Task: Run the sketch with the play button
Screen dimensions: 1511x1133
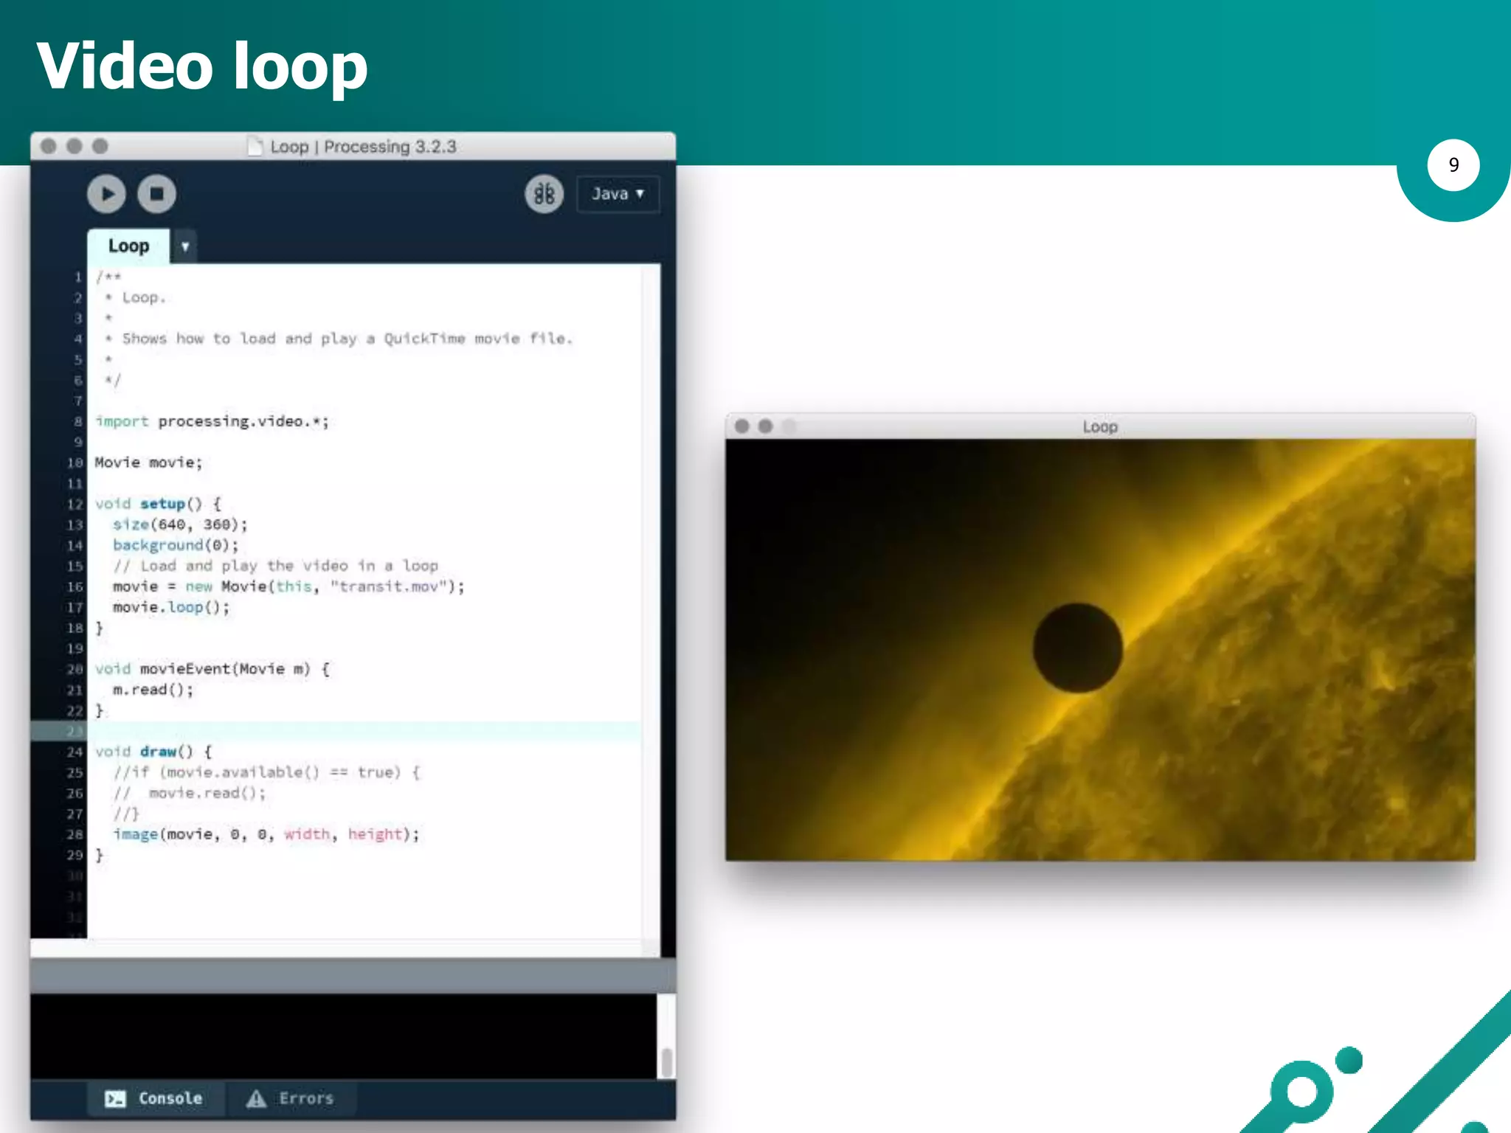Action: [x=106, y=194]
